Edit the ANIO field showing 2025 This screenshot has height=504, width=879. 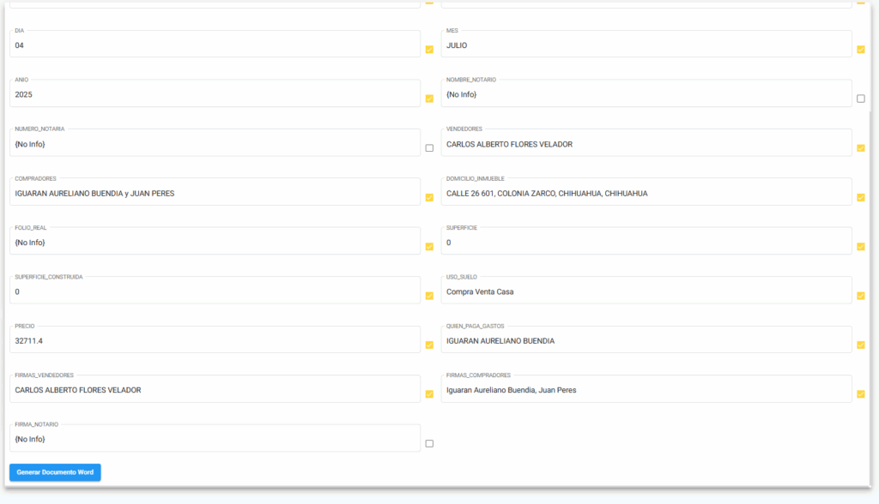[215, 94]
